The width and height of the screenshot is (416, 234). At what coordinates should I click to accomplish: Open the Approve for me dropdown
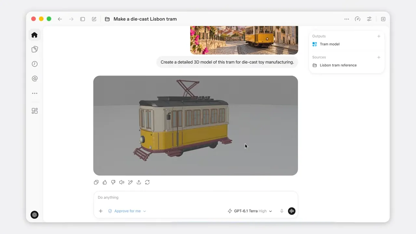click(x=127, y=211)
